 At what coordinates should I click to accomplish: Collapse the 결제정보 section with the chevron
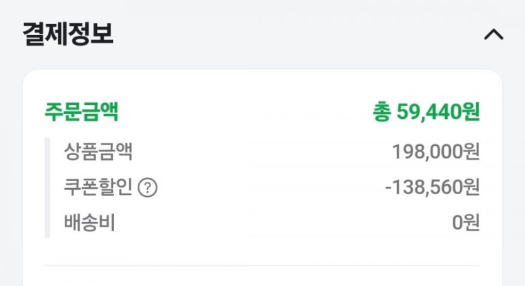coord(494,35)
